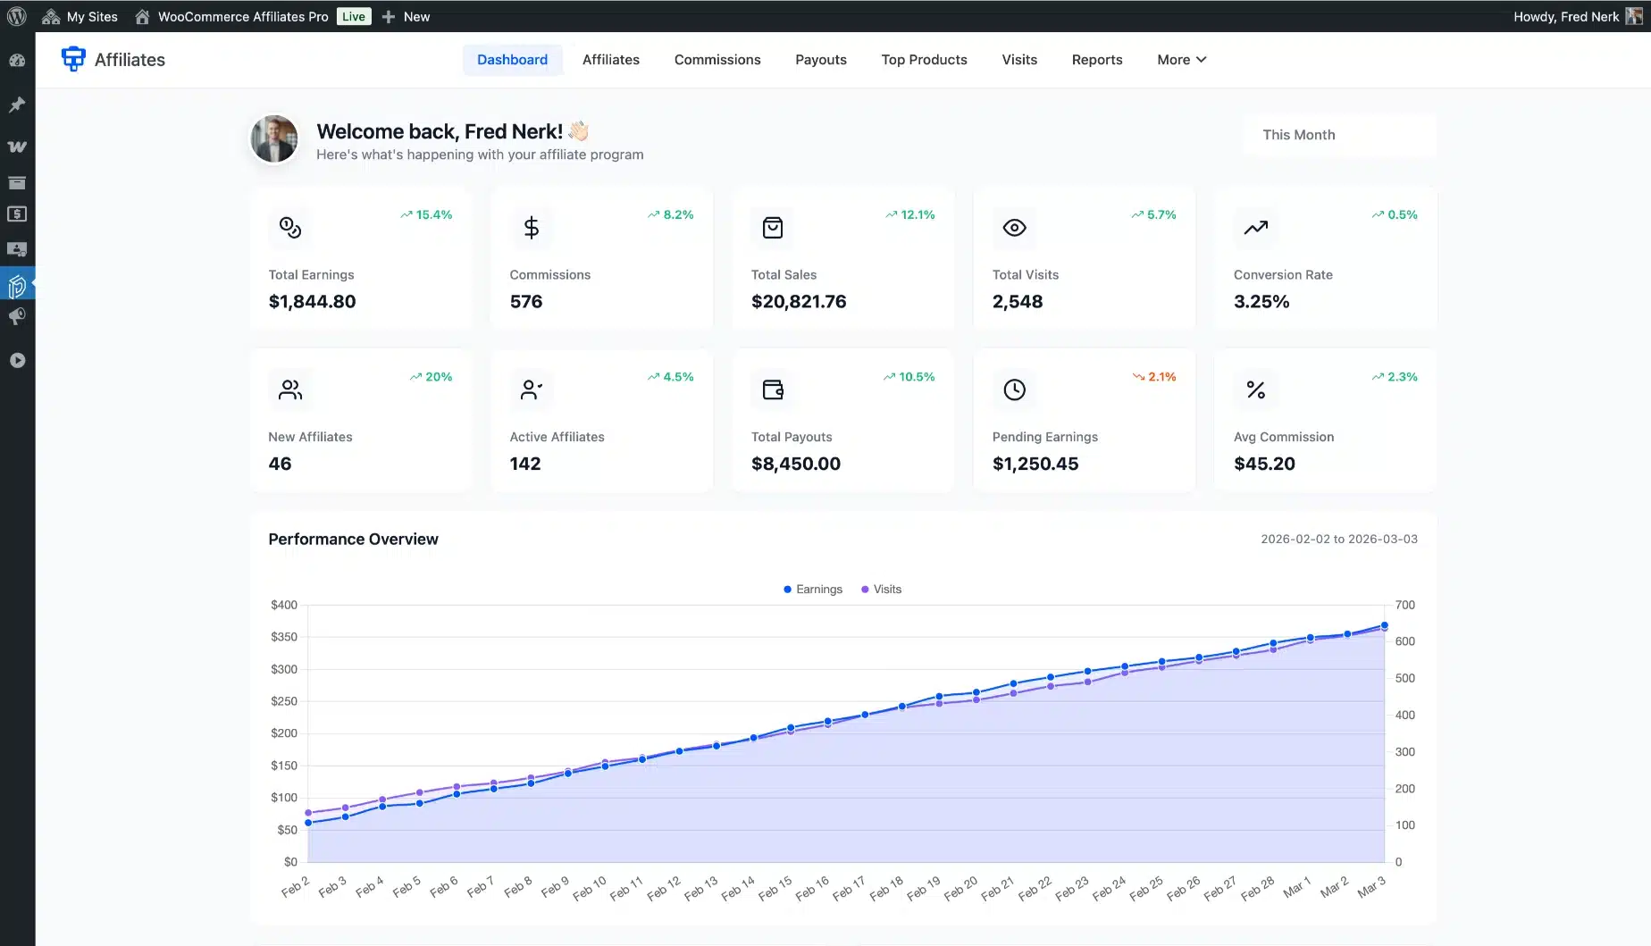
Task: Click the Pending Earnings clock icon
Action: pyautogui.click(x=1014, y=389)
